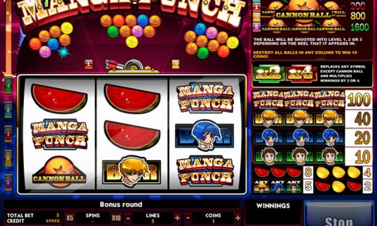Viewport: 377px width, 226px height.
Task: Set auto spins to X10
Action: tap(116, 218)
